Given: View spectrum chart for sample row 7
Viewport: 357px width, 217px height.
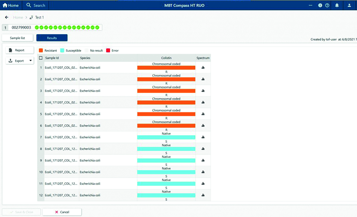Looking at the screenshot, I should coord(203,137).
